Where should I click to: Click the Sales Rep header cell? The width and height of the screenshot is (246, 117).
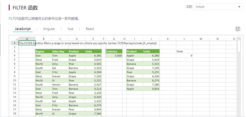[60, 51]
